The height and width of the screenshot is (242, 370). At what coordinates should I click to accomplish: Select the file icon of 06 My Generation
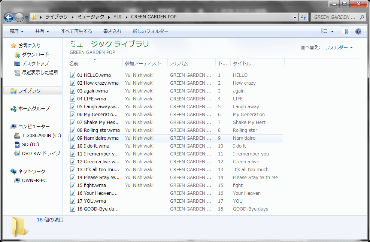pyautogui.click(x=73, y=115)
